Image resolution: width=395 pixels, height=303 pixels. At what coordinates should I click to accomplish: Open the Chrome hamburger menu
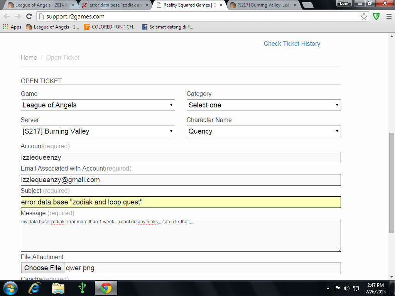pyautogui.click(x=388, y=16)
